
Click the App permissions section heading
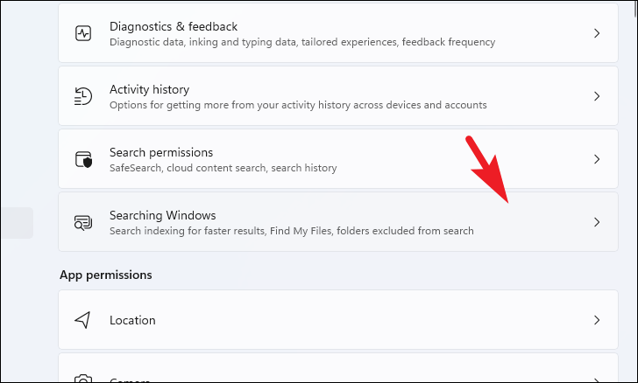tap(105, 275)
